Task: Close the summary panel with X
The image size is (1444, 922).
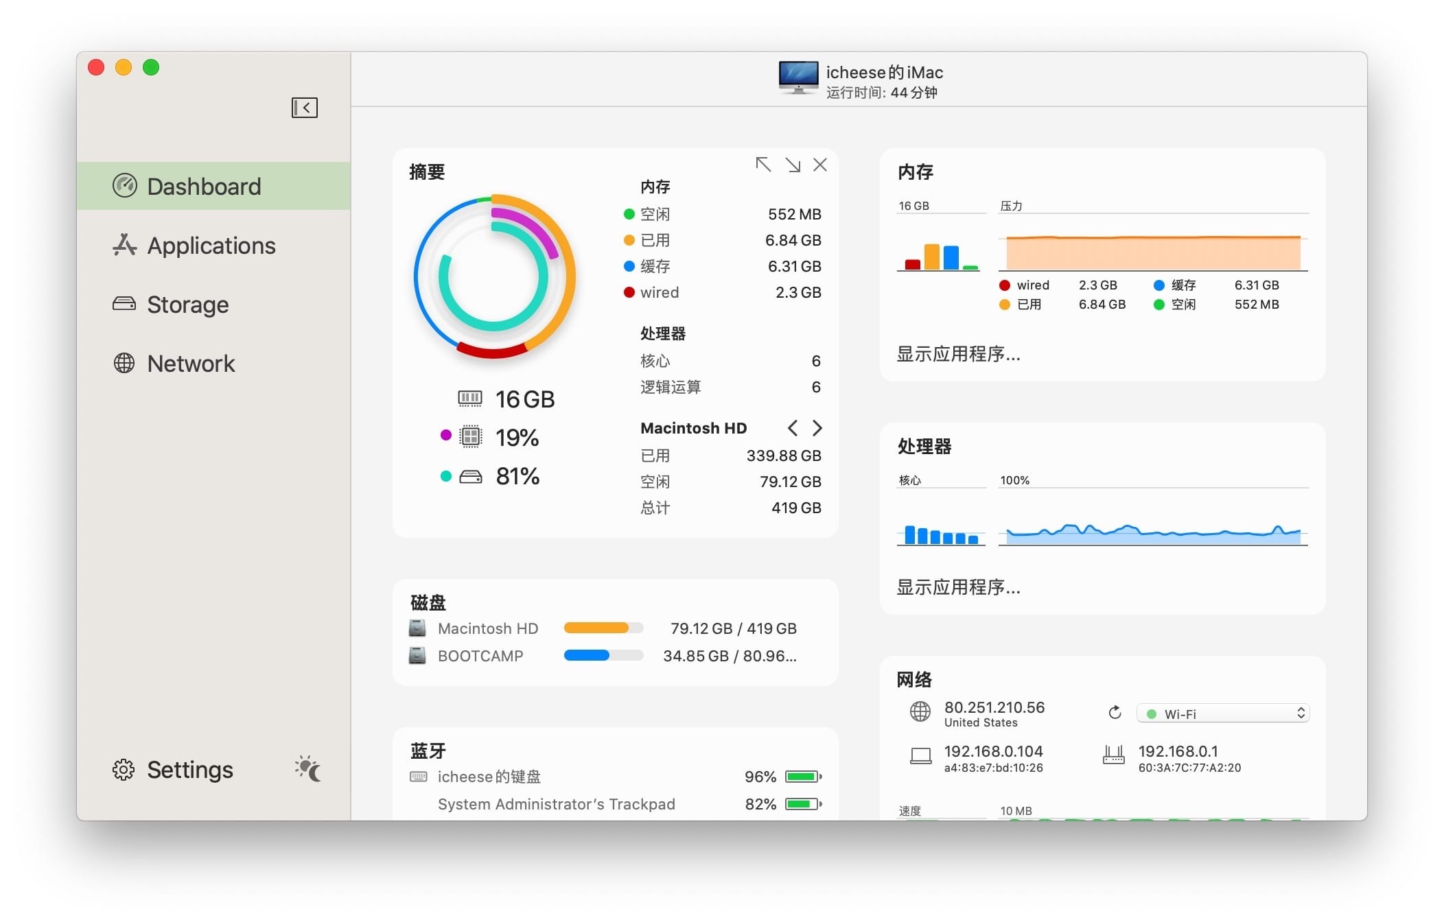Action: pos(820,165)
